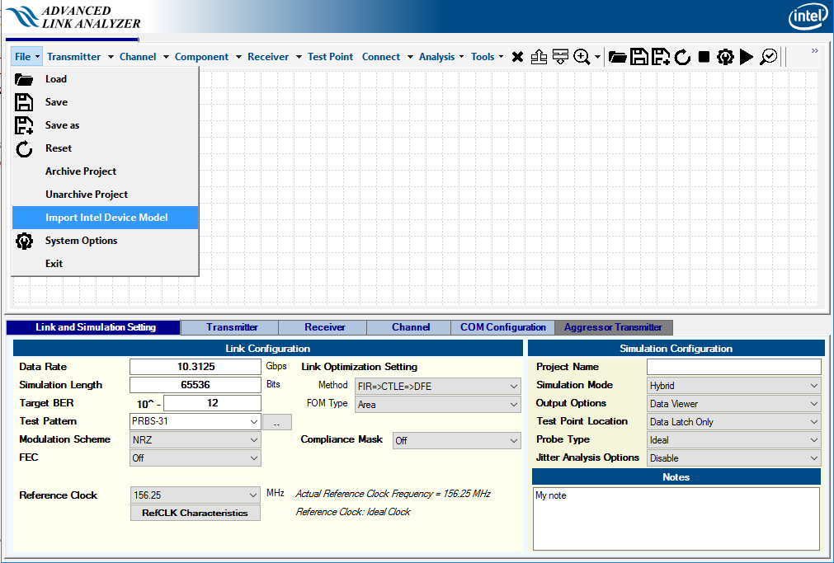Click the delete X icon in toolbar
The height and width of the screenshot is (563, 834).
(517, 57)
